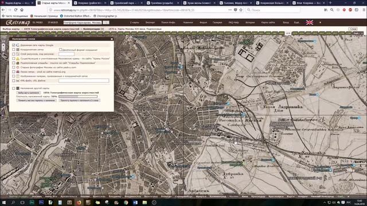Open the Firefox hamburger menu
Viewport: 367px width, 206px height.
(x=364, y=10)
